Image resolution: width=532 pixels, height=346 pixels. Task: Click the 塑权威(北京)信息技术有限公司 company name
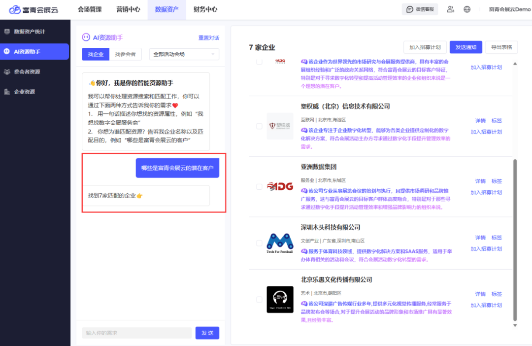pyautogui.click(x=345, y=106)
